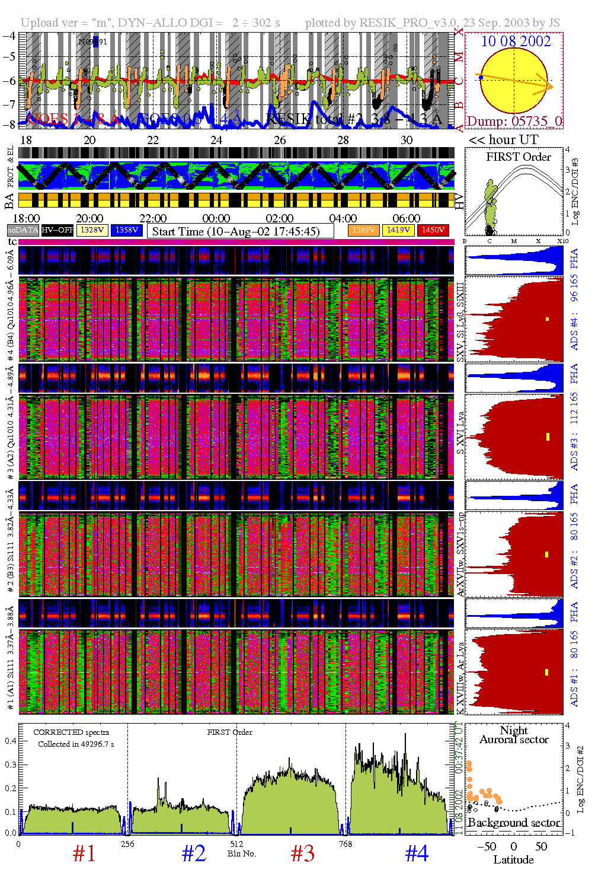Select the HV-OFF black legend box

57,230
